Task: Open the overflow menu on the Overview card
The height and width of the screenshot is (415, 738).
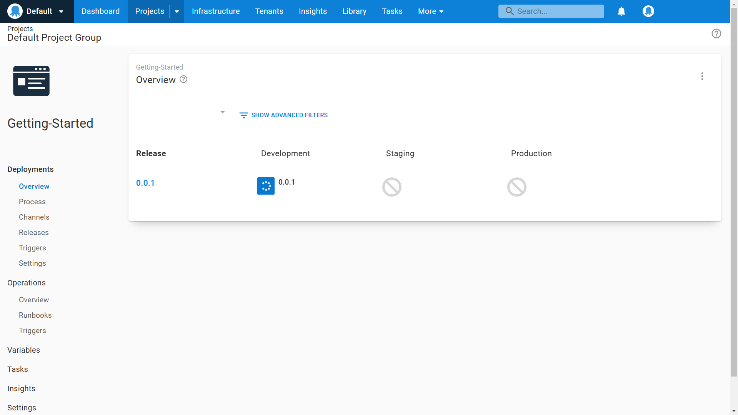Action: click(x=702, y=76)
